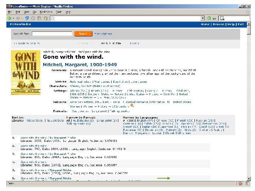Image resolution: width=255 pixels, height=191 pixels.
Task: Narrow by language Vietnamese
Action: point(213,123)
